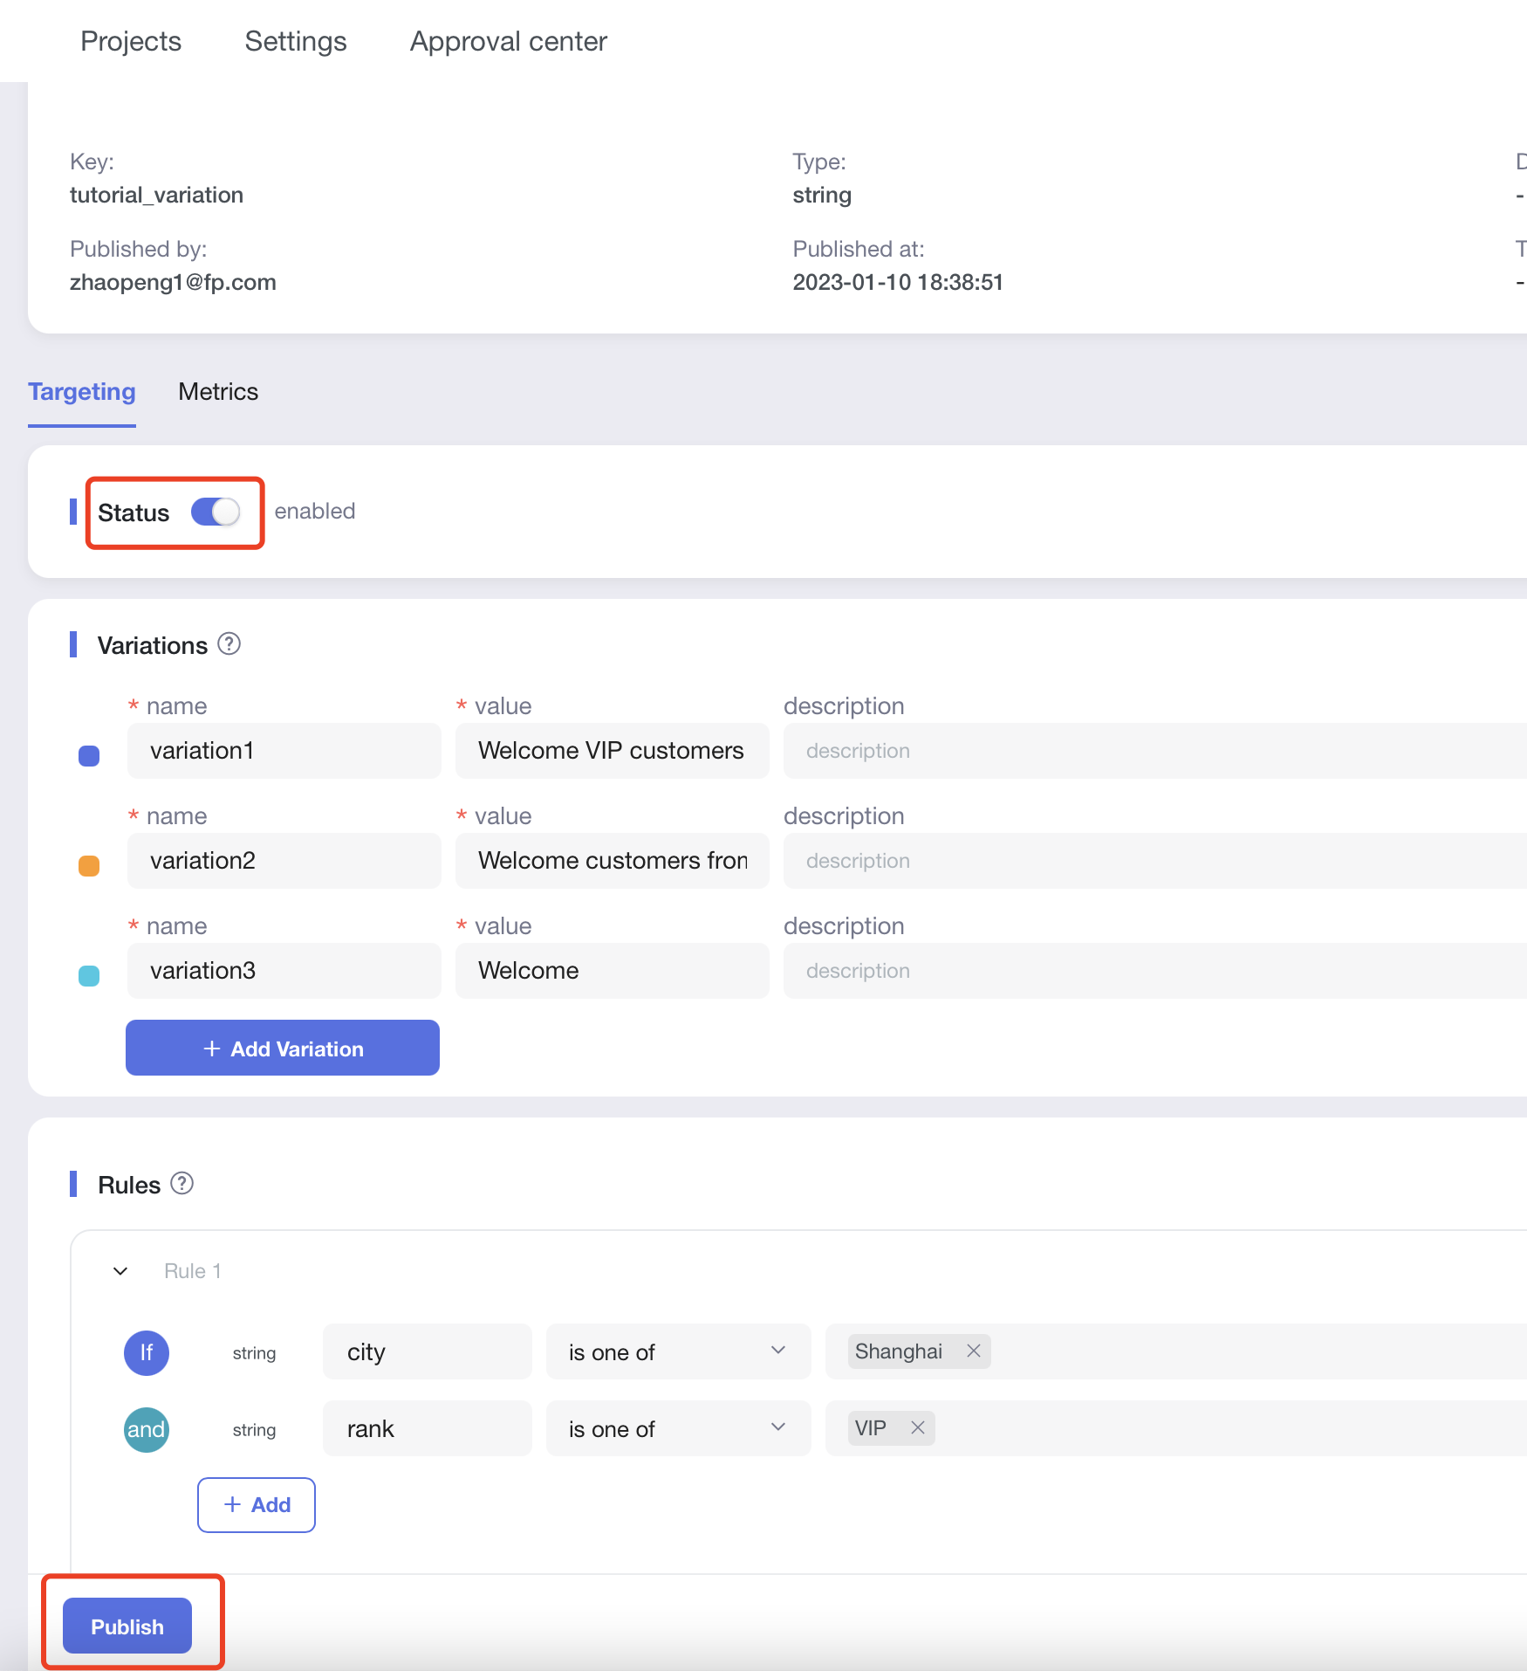Open the Targeting tab

click(82, 392)
